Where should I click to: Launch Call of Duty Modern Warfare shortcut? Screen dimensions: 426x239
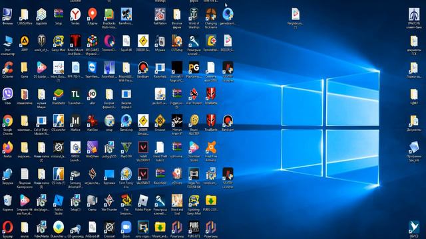click(x=41, y=121)
